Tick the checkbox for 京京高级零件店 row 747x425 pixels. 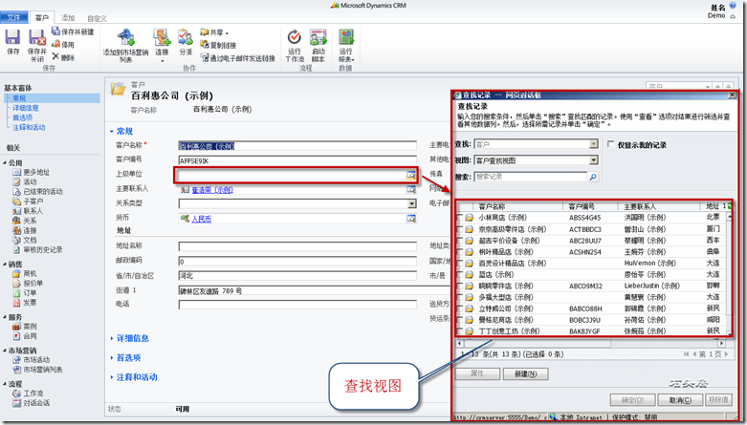click(460, 229)
